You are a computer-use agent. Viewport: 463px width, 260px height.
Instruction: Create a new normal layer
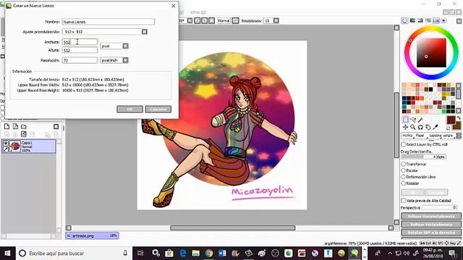pyautogui.click(x=7, y=126)
